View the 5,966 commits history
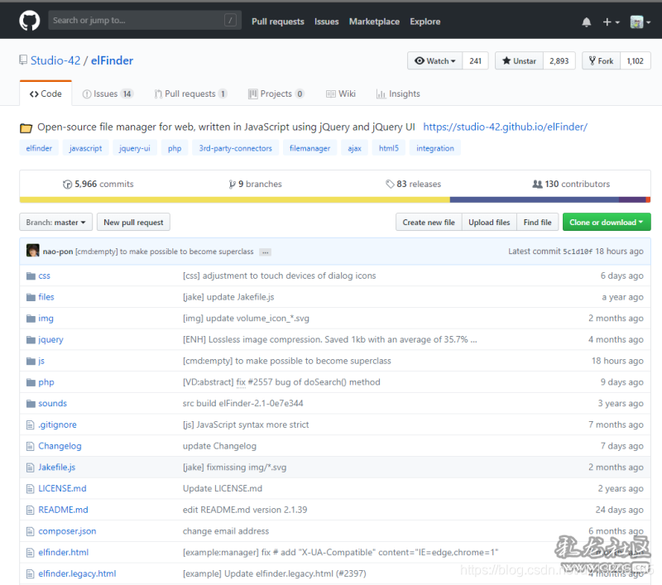The width and height of the screenshot is (662, 585). click(x=98, y=184)
